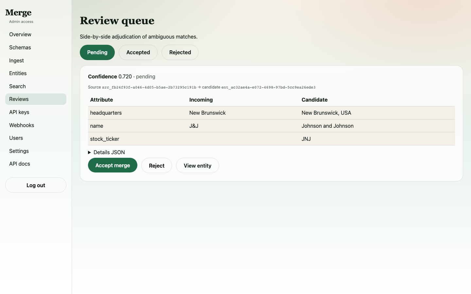471x294 pixels.
Task: Switch to the Pending tab
Action: [x=97, y=52]
